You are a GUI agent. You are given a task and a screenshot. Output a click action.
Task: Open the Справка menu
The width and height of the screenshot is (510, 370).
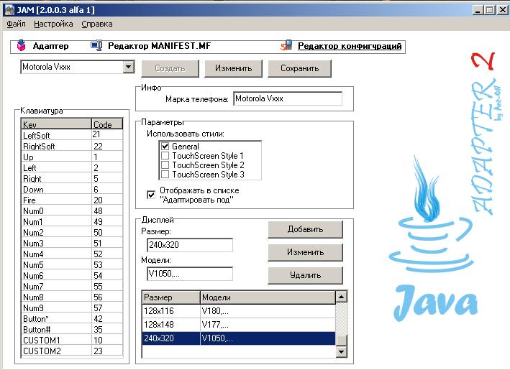[97, 24]
